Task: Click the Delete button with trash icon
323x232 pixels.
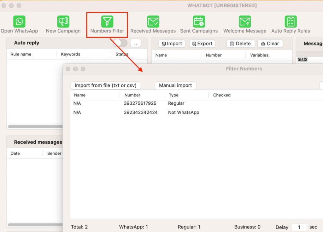Action: click(x=240, y=43)
